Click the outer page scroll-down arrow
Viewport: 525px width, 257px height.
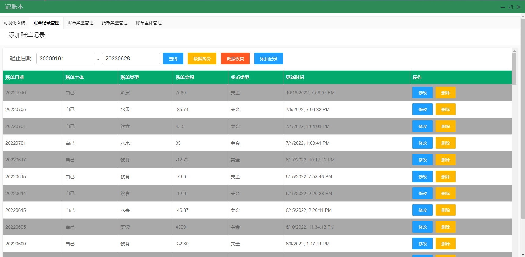pos(523,255)
